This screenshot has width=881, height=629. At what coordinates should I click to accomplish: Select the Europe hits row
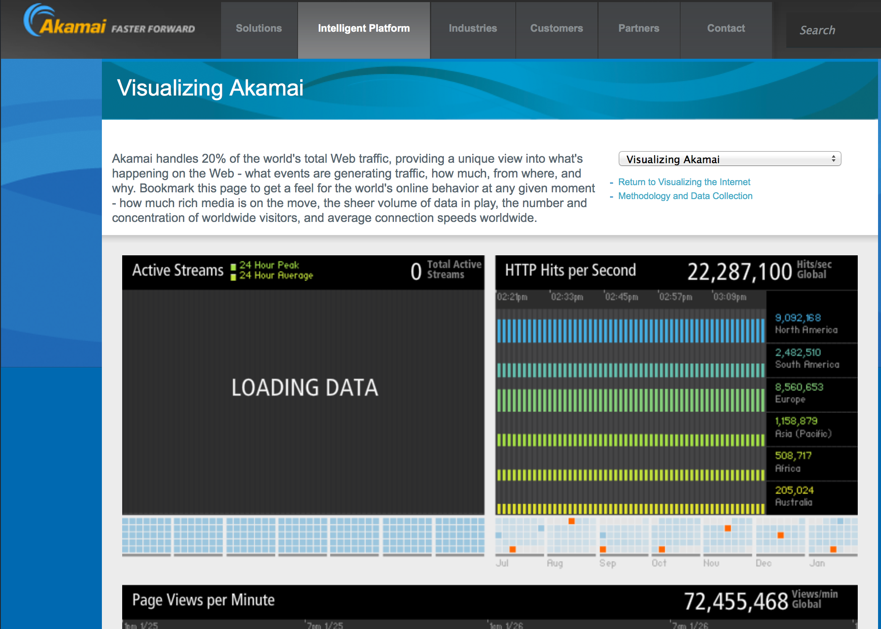pyautogui.click(x=676, y=395)
